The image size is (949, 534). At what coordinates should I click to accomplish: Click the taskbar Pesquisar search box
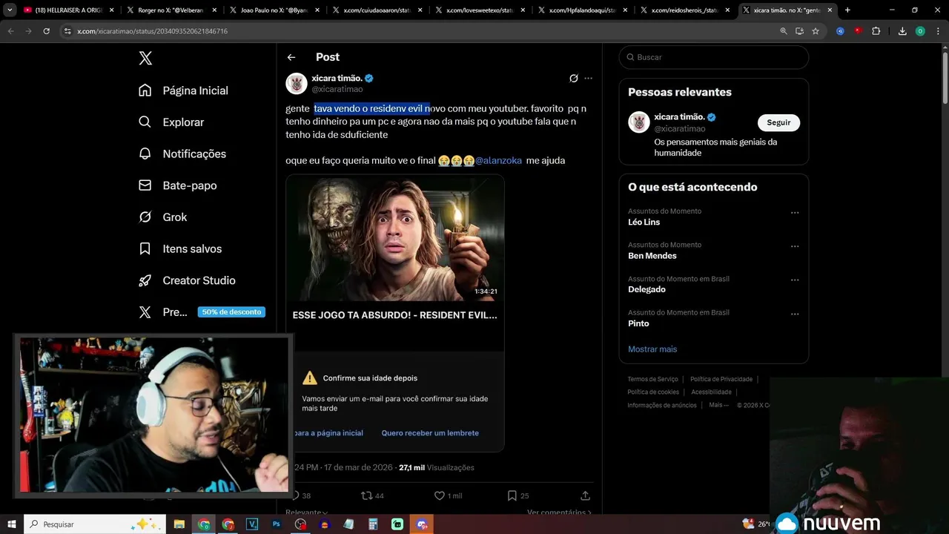[93, 524]
